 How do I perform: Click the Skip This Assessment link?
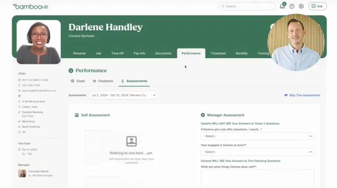pyautogui.click(x=305, y=95)
